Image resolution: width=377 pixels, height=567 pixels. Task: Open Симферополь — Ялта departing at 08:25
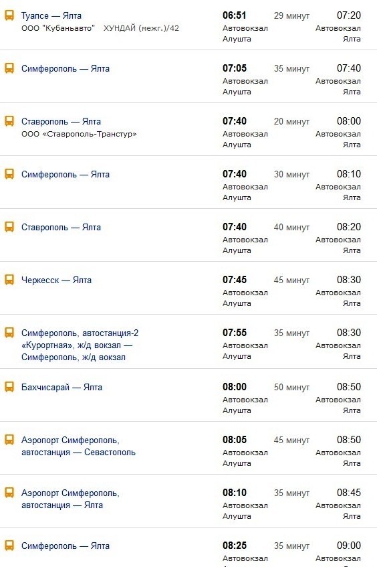(66, 546)
